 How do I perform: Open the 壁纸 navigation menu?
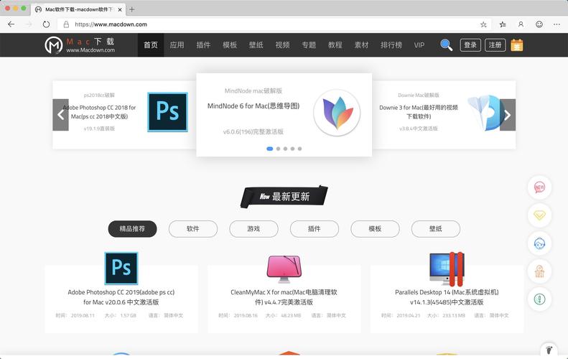(256, 45)
